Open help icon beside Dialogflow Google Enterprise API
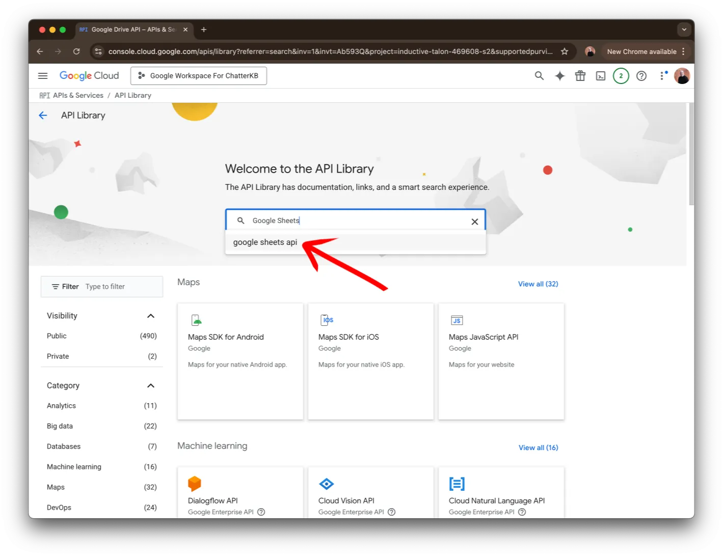This screenshot has width=723, height=556. coord(261,512)
